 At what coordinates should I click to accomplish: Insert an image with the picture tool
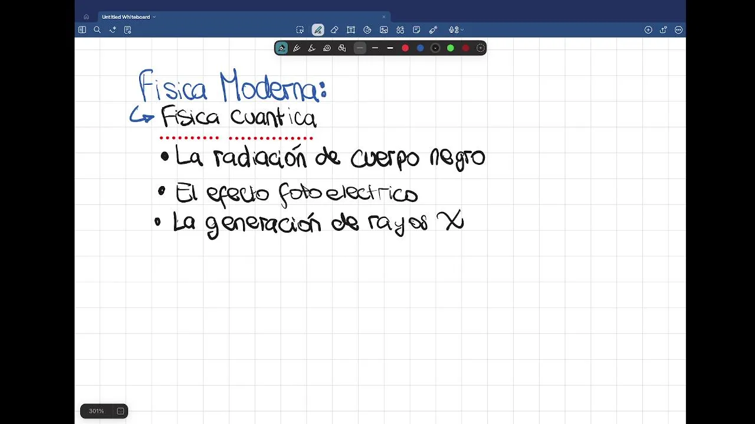pos(384,30)
